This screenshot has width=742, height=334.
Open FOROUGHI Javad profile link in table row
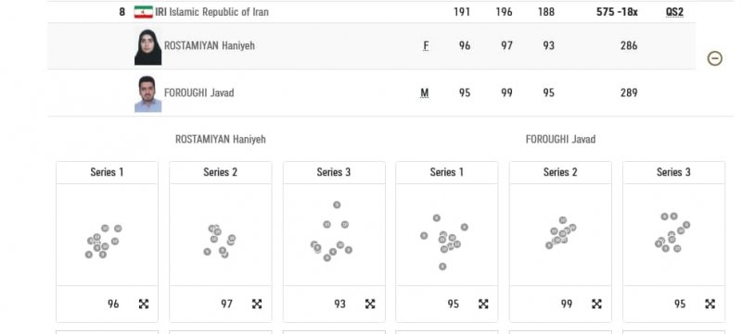198,93
